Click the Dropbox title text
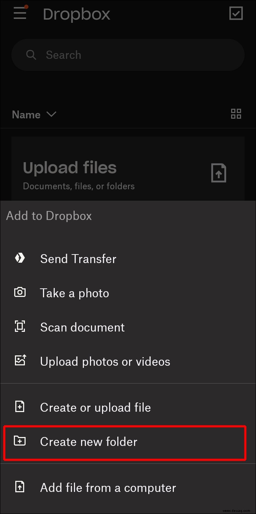Screen dimensions: 256x514 76,14
